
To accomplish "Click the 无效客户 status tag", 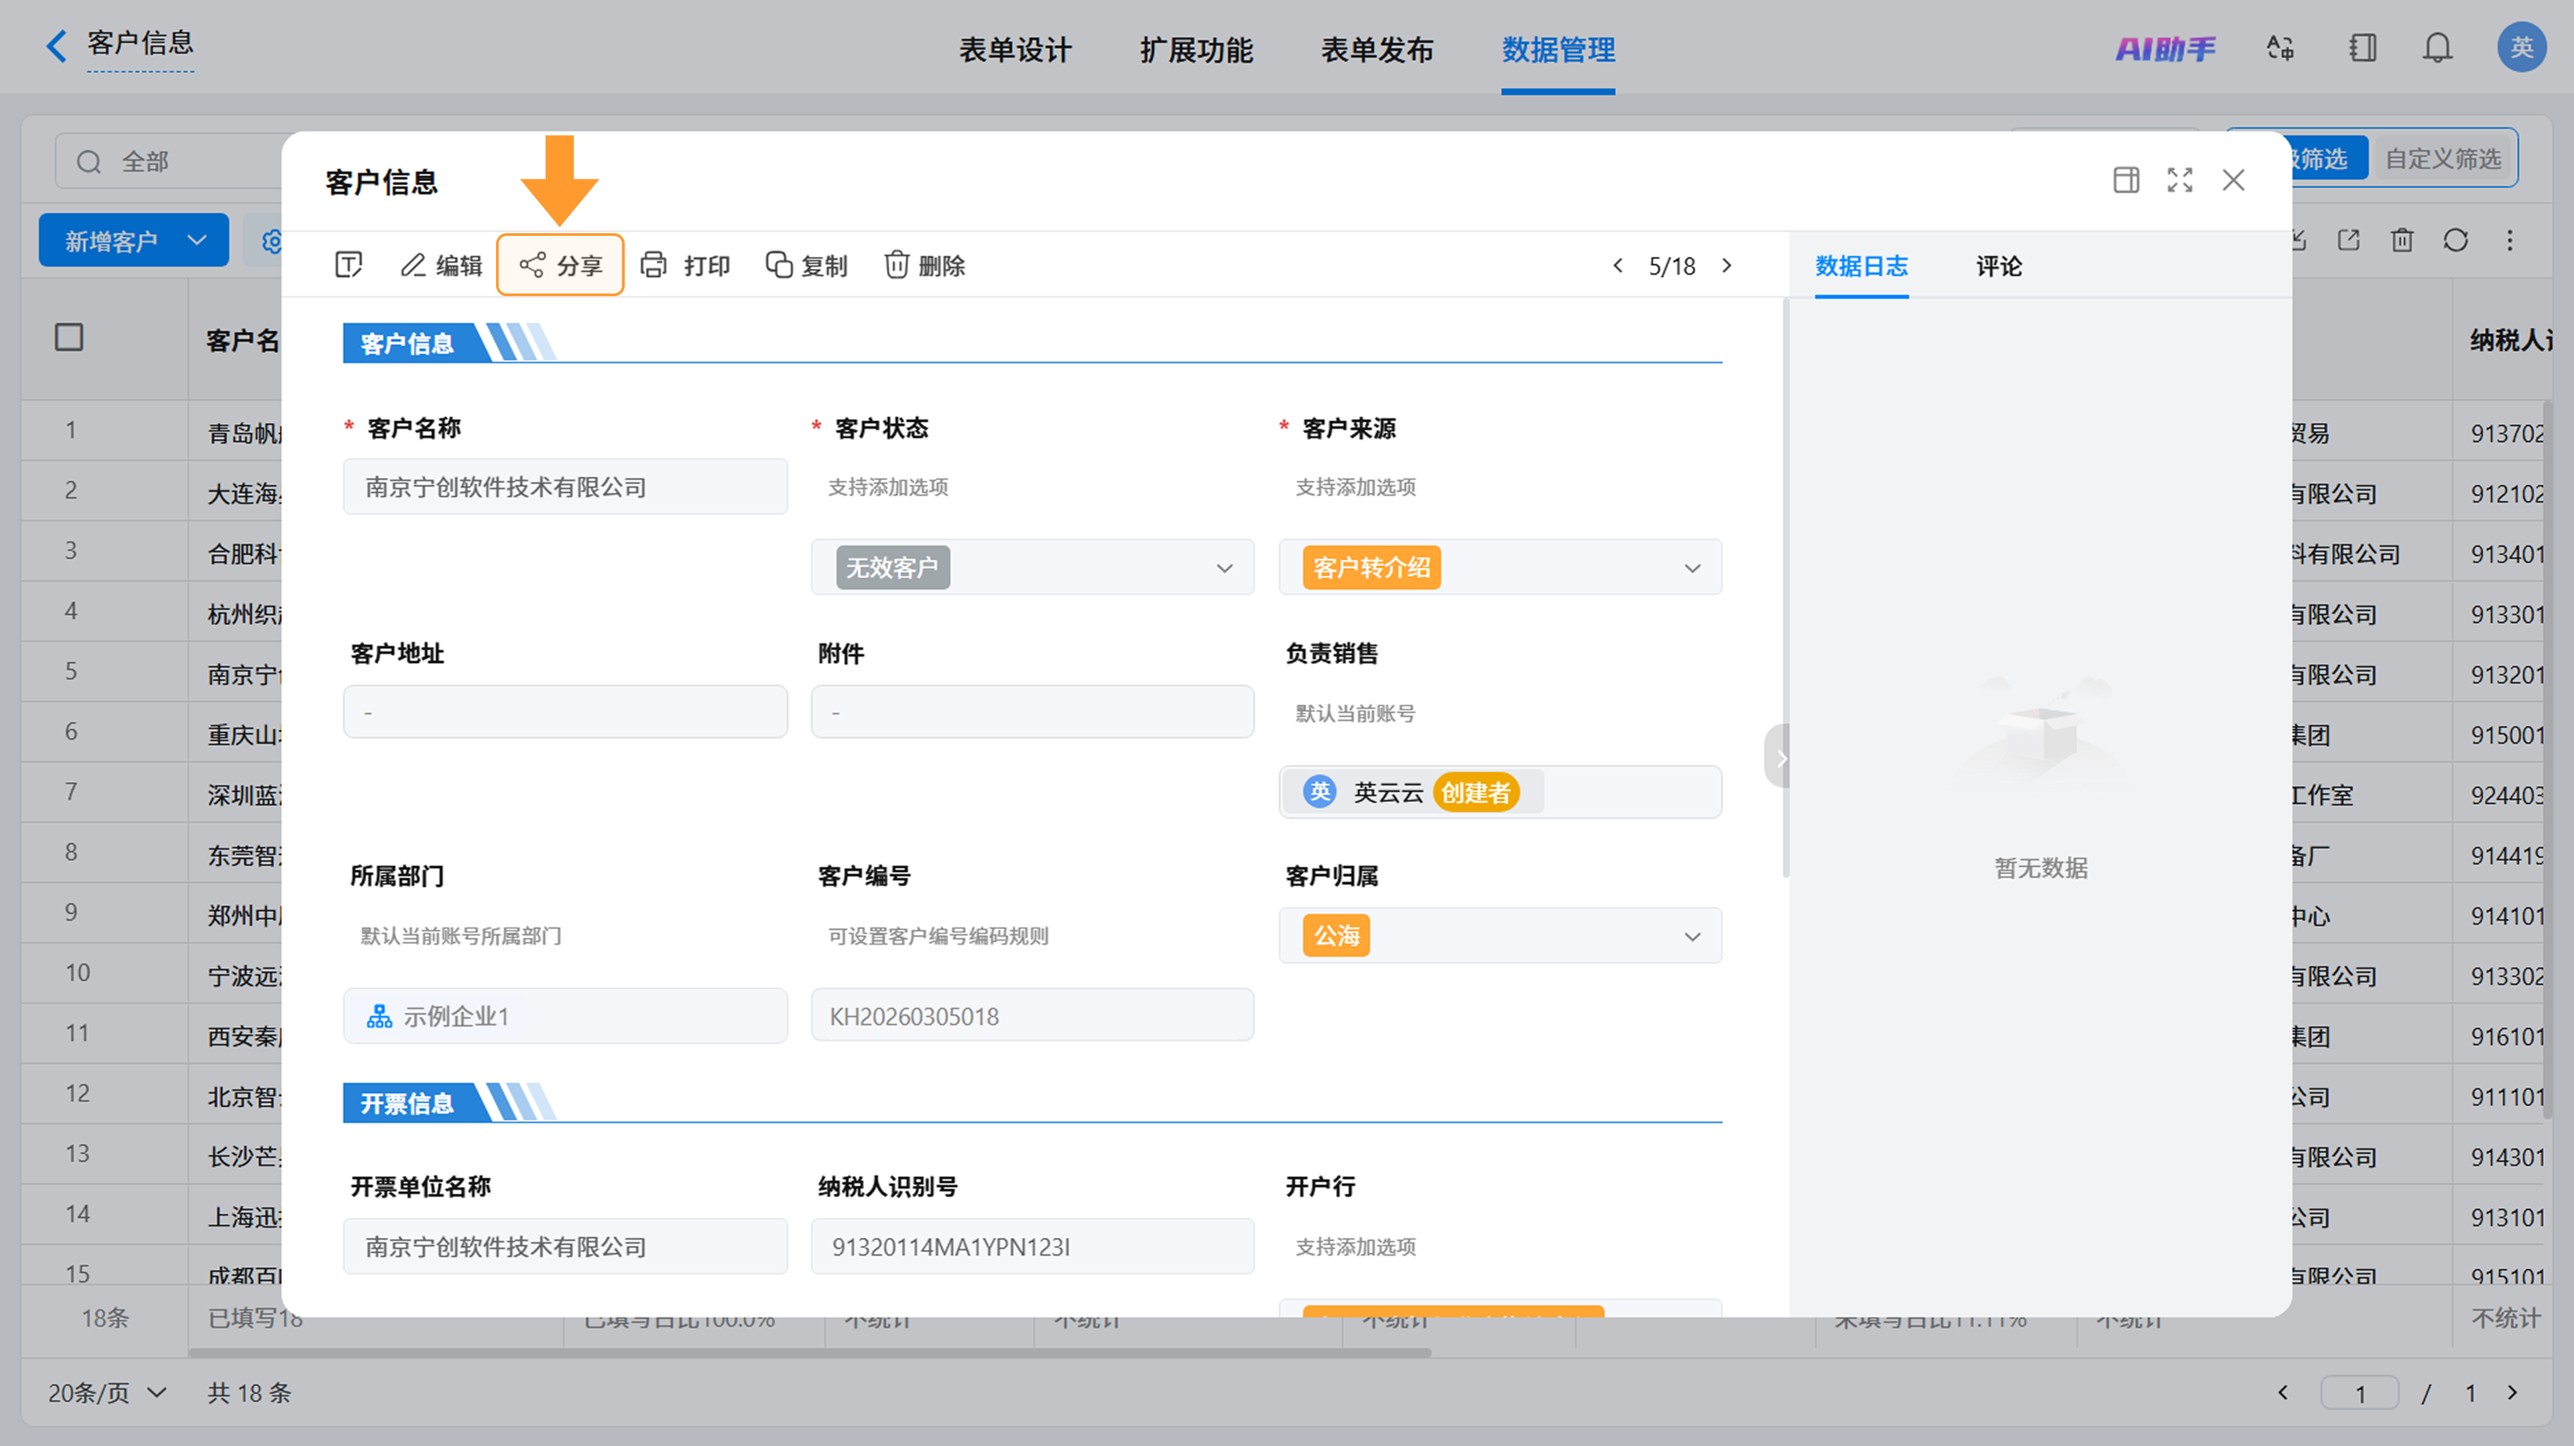I will (x=892, y=568).
